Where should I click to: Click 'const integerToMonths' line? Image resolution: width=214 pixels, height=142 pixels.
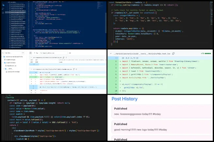point(126,15)
